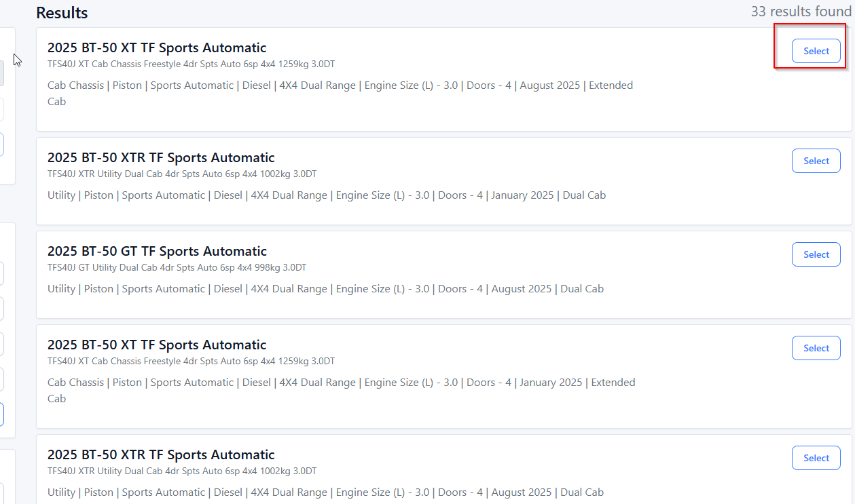The width and height of the screenshot is (855, 504).
Task: Click the August 2025 Extended Cab specification line
Action: (x=340, y=85)
